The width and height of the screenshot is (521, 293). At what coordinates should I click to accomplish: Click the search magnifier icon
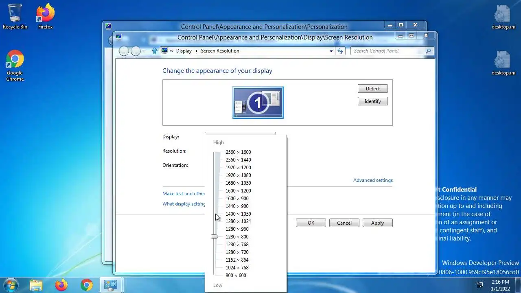(428, 51)
